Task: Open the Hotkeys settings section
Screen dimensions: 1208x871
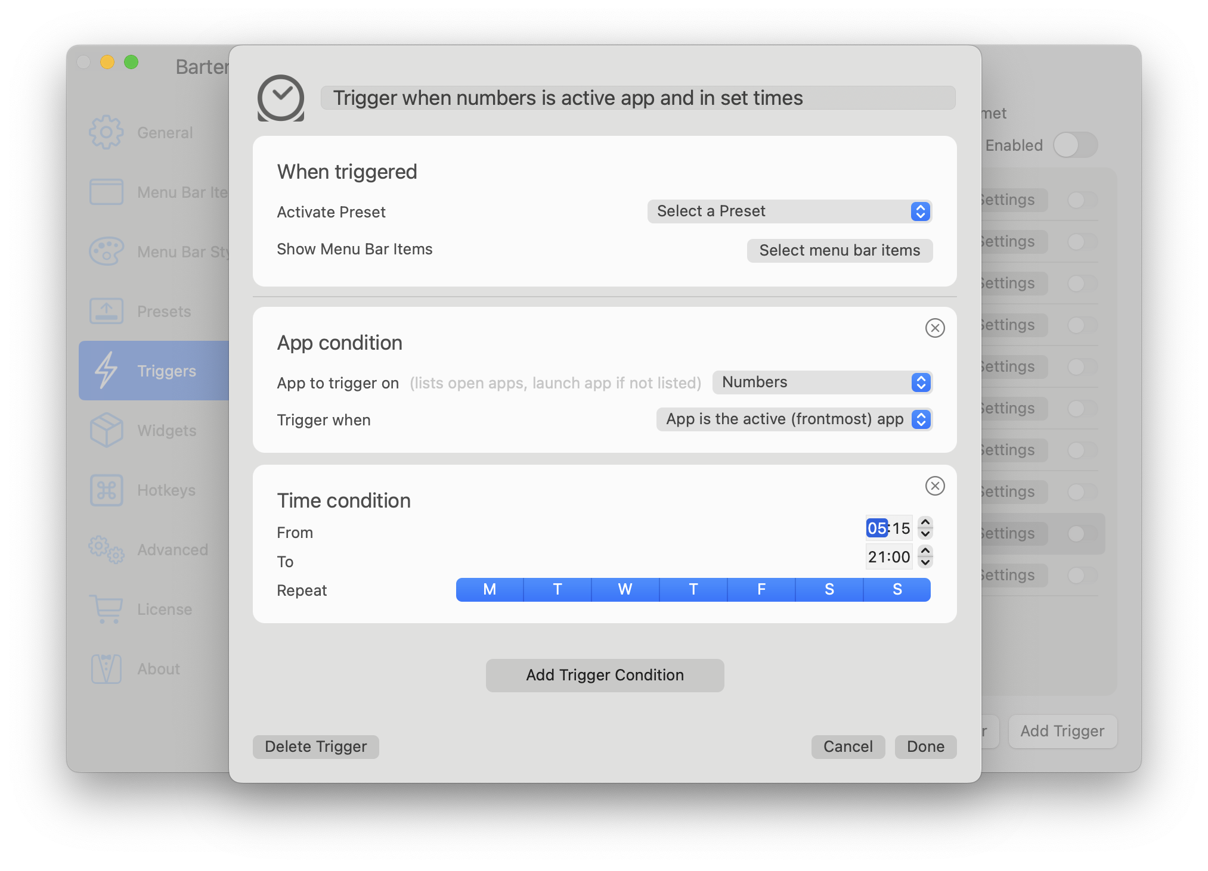Action: coord(106,490)
